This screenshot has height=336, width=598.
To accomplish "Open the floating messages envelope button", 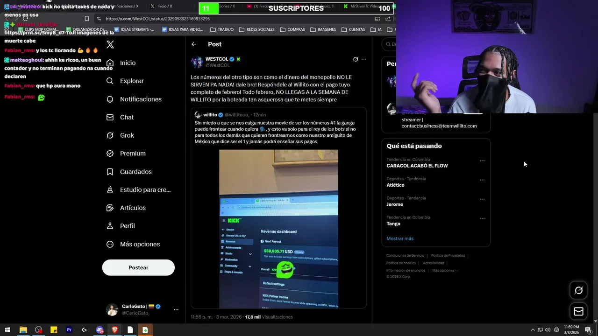I will (x=579, y=311).
